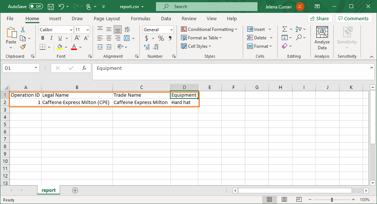Toggle AutoSave switch
The image size is (377, 204).
pyautogui.click(x=36, y=7)
